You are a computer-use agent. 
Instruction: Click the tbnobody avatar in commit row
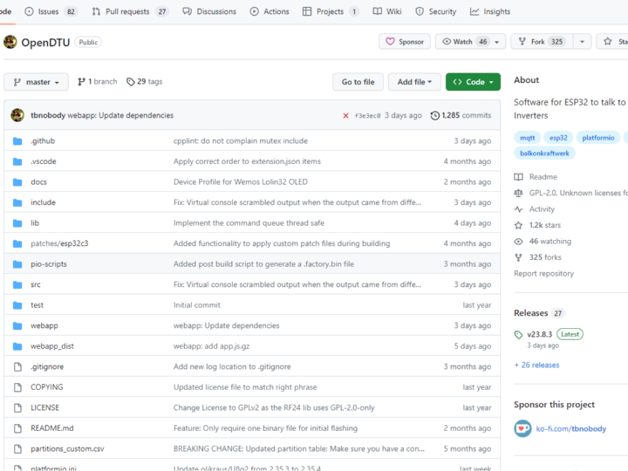[x=17, y=115]
